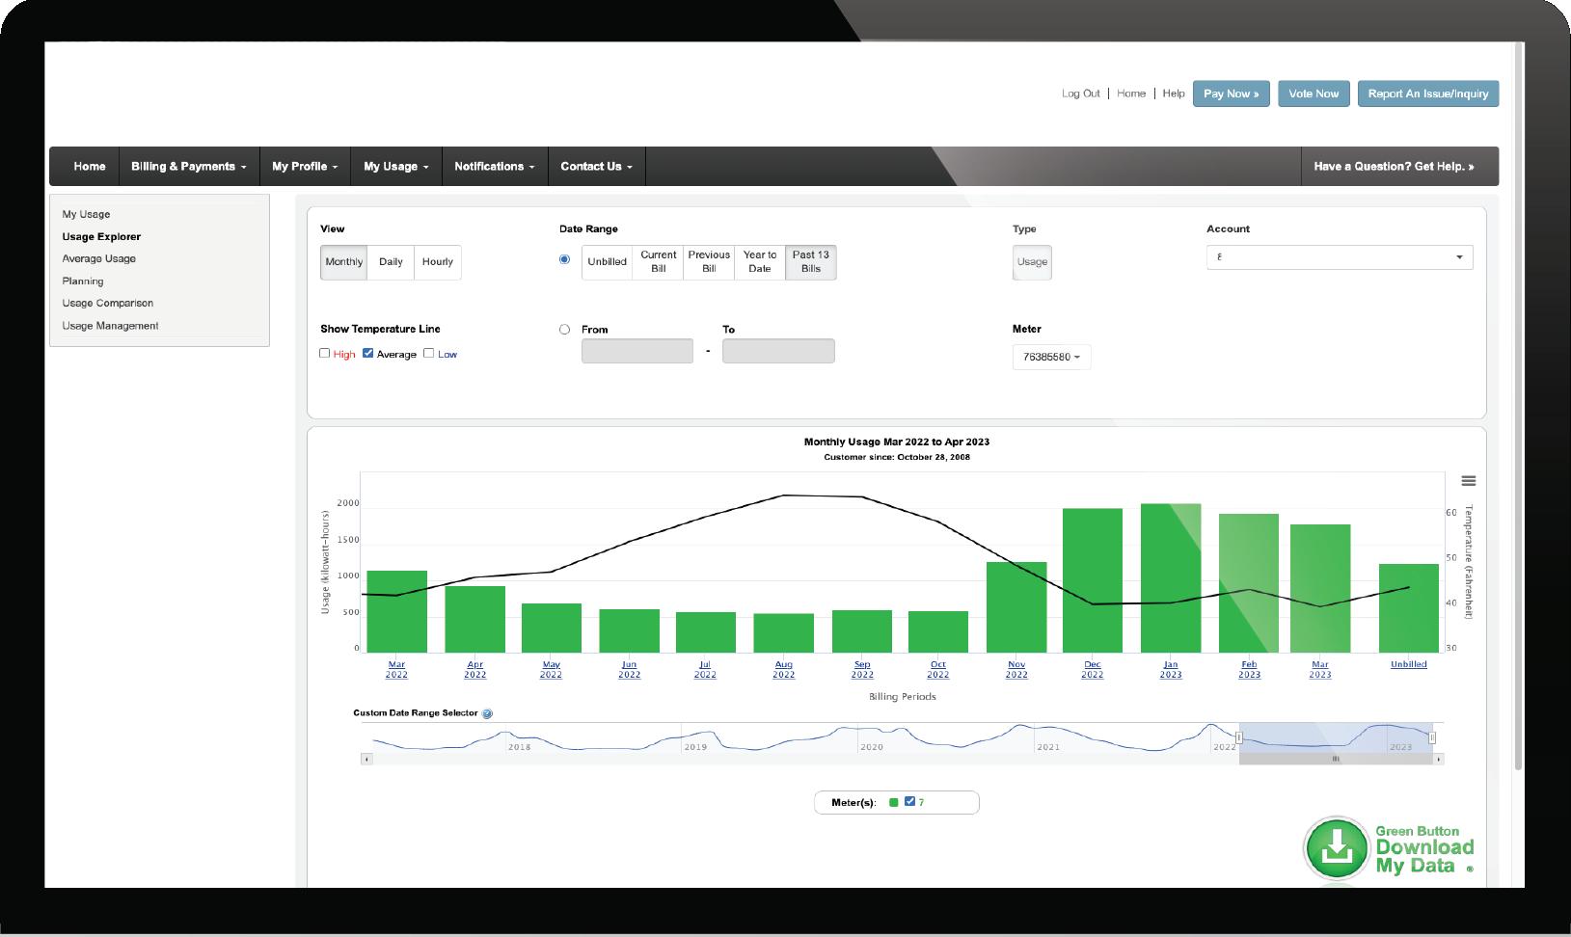This screenshot has width=1571, height=937.
Task: Open the Billing & Payments menu
Action: point(188,166)
